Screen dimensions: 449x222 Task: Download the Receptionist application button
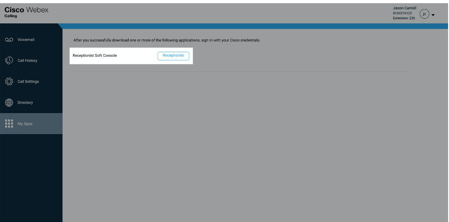173,56
